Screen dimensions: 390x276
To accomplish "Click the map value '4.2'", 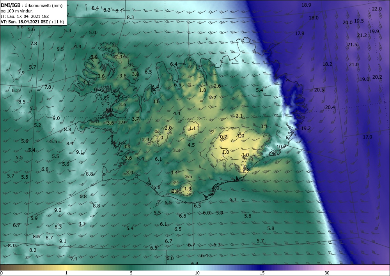I will click(x=86, y=83).
